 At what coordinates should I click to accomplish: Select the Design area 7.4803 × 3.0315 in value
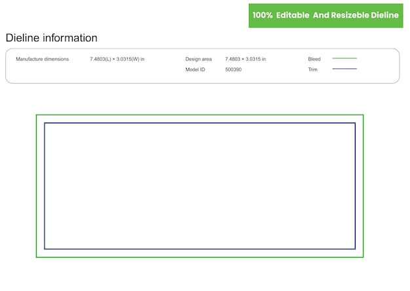pyautogui.click(x=246, y=59)
